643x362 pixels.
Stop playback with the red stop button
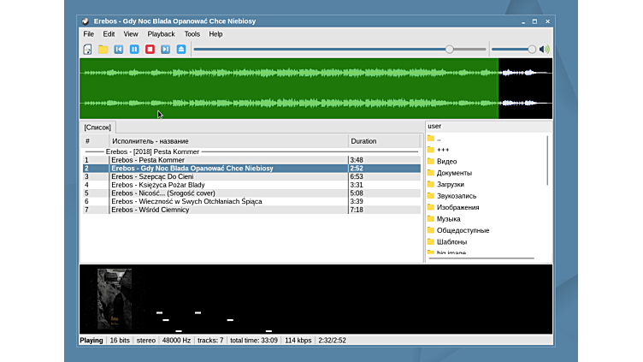tap(150, 50)
